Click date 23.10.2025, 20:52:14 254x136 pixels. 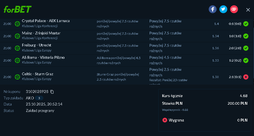coord(44,104)
